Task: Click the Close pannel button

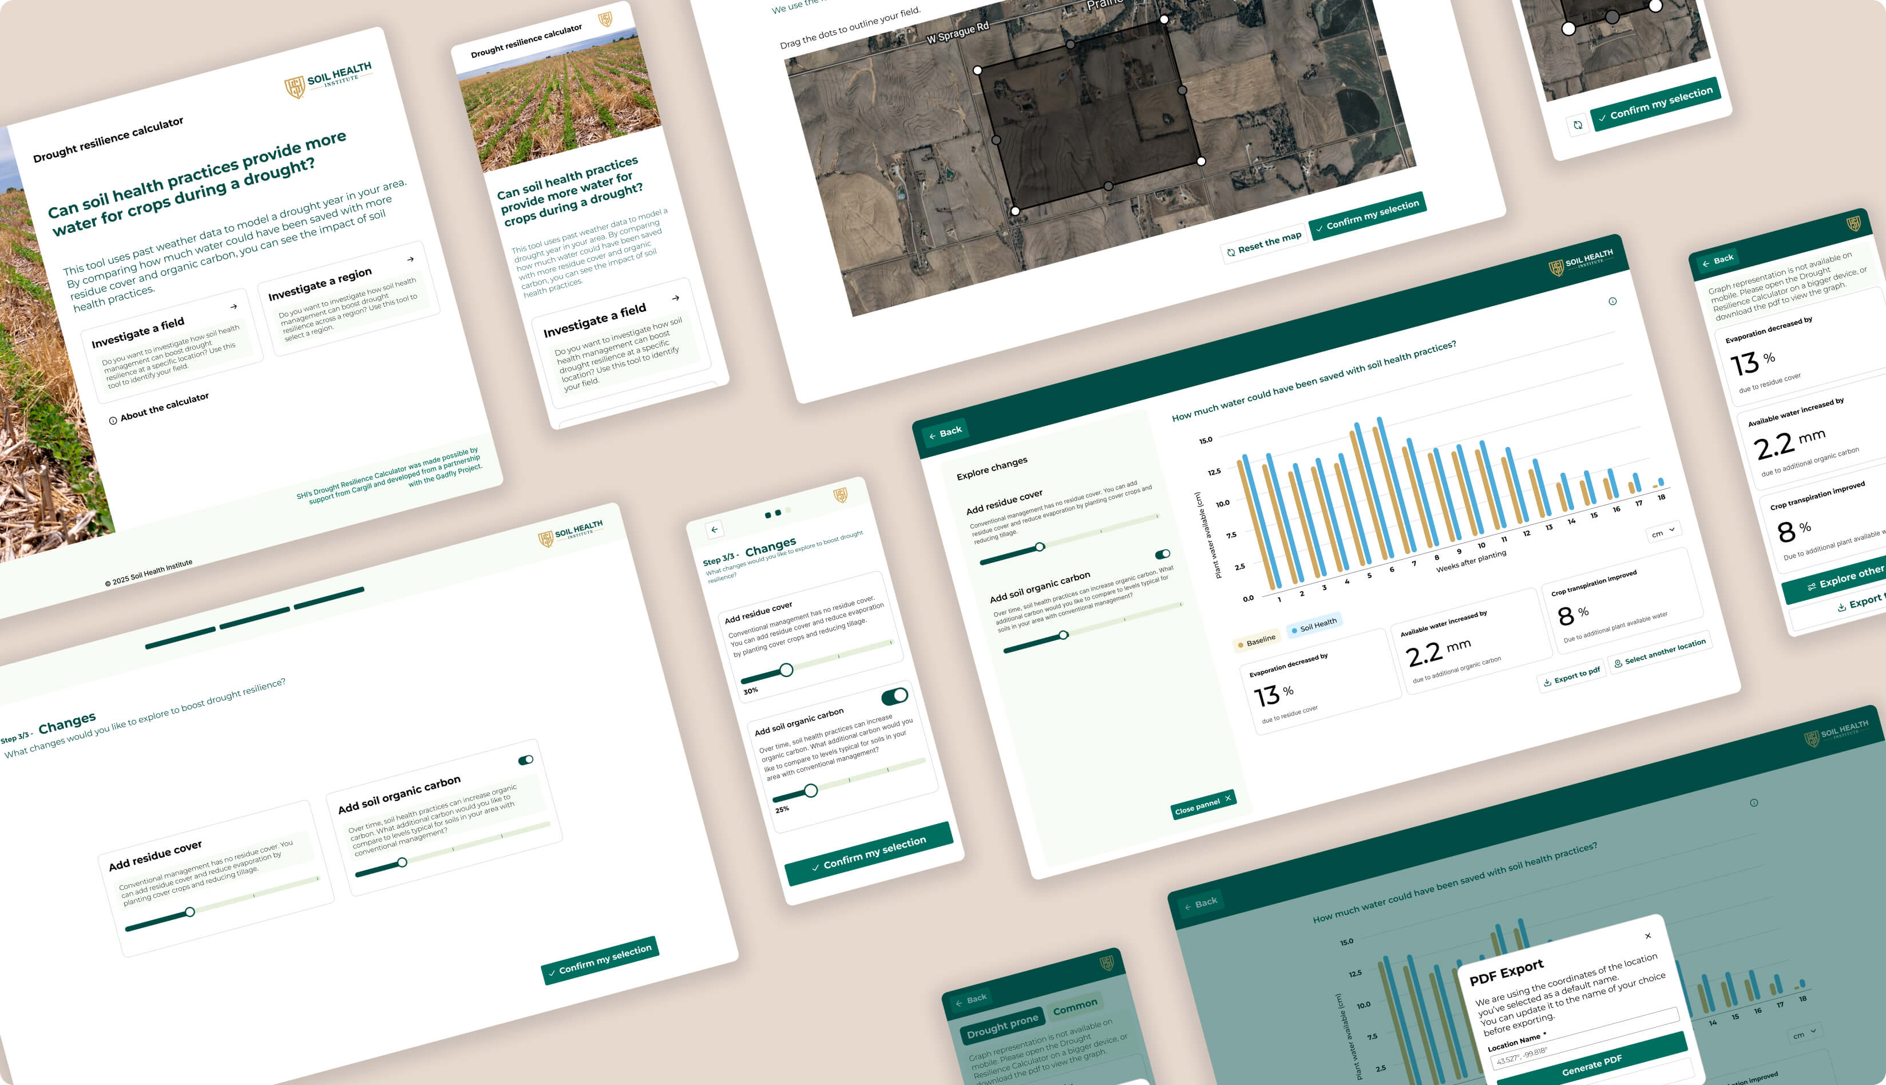Action: tap(1203, 804)
